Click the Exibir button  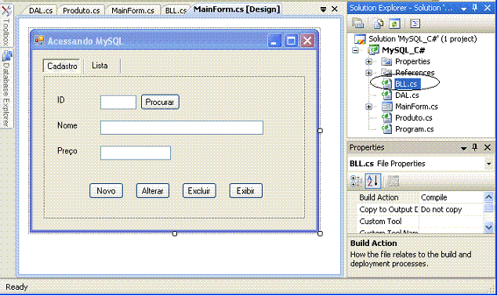[x=245, y=191]
